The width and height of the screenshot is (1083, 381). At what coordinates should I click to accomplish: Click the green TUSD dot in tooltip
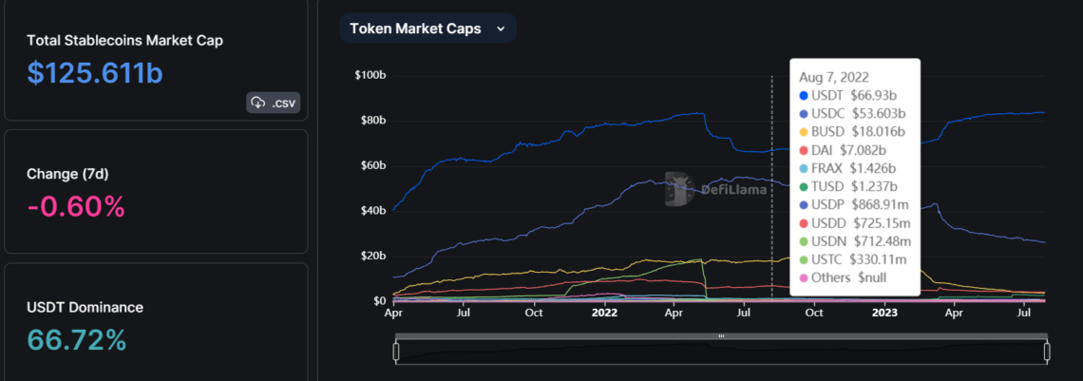[805, 186]
